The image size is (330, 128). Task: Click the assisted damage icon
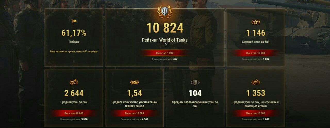click(255, 82)
